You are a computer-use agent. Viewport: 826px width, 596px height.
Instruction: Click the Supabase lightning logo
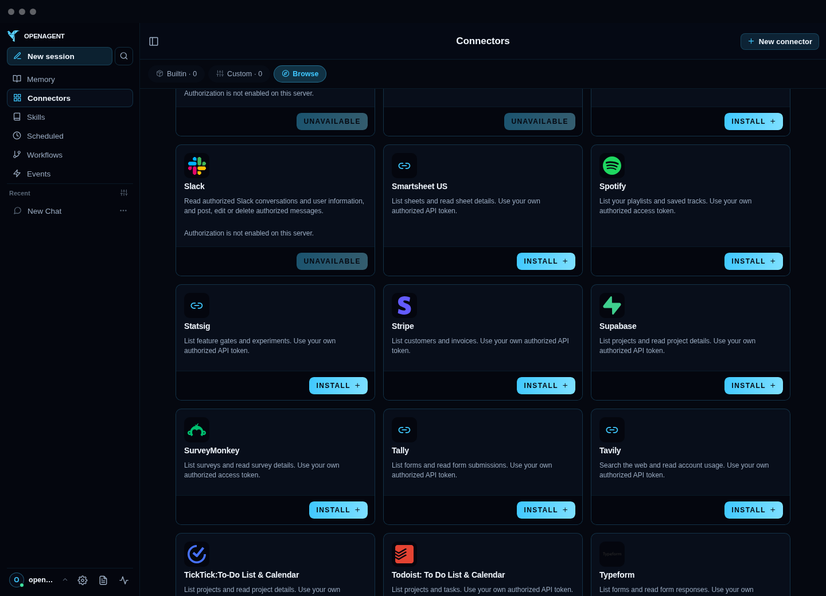[612, 305]
